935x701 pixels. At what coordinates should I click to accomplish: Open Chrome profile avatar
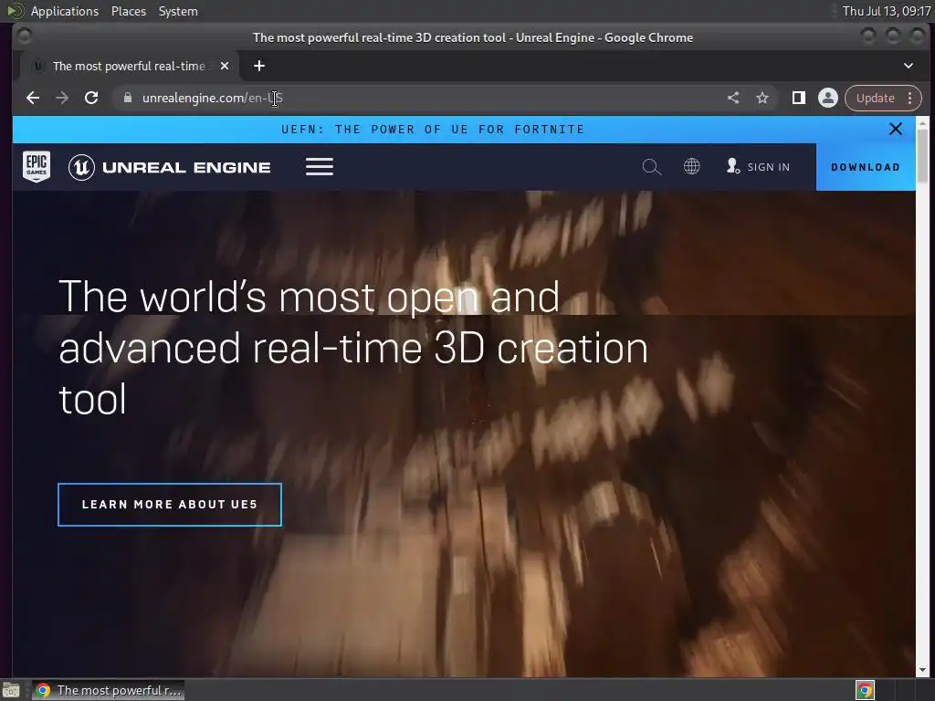pyautogui.click(x=827, y=98)
